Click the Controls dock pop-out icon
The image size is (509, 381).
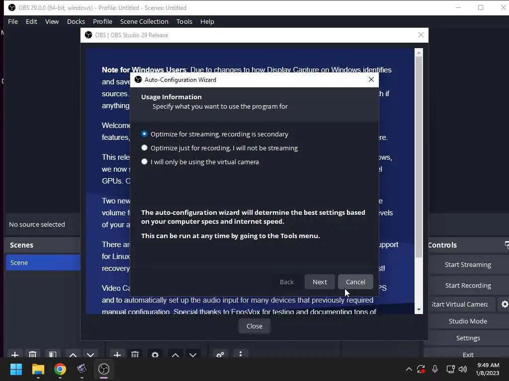click(x=507, y=245)
